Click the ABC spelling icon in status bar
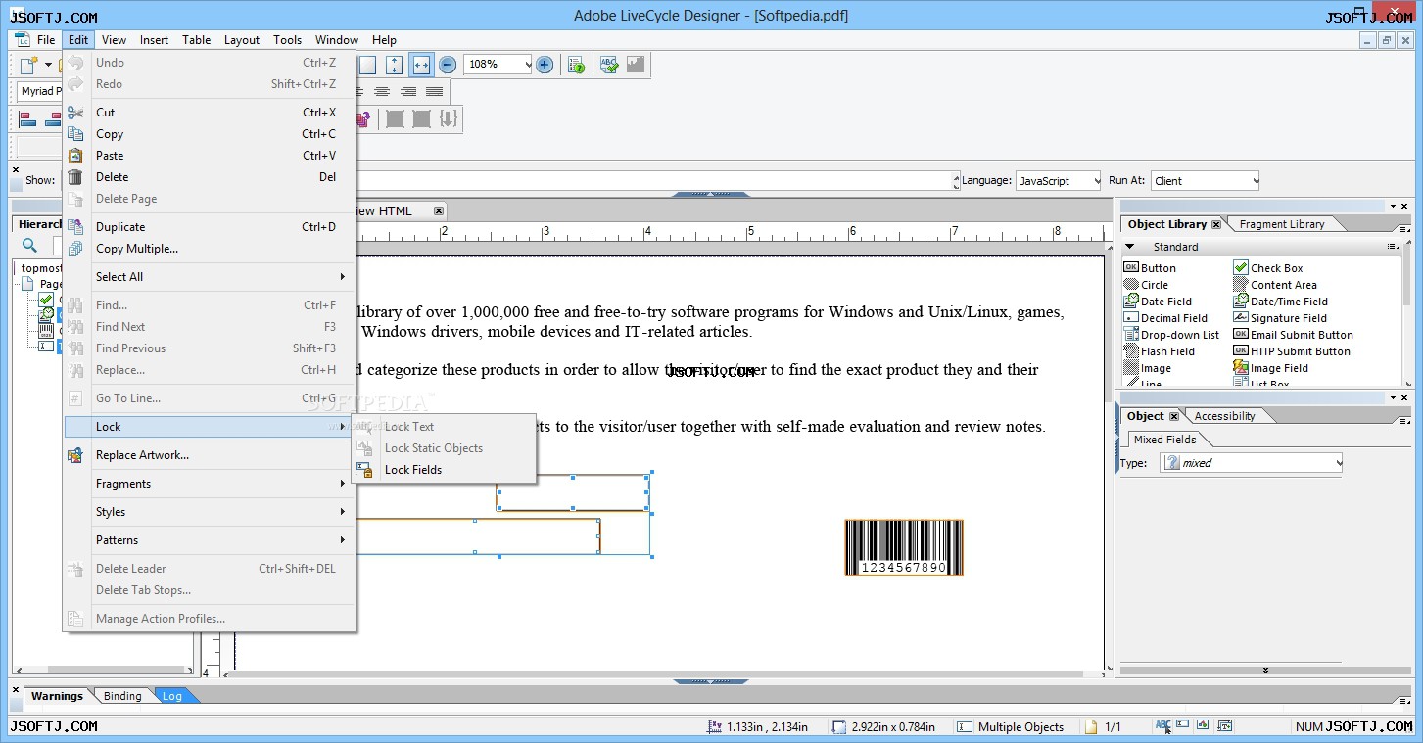Viewport: 1423px width, 743px height. [1163, 726]
